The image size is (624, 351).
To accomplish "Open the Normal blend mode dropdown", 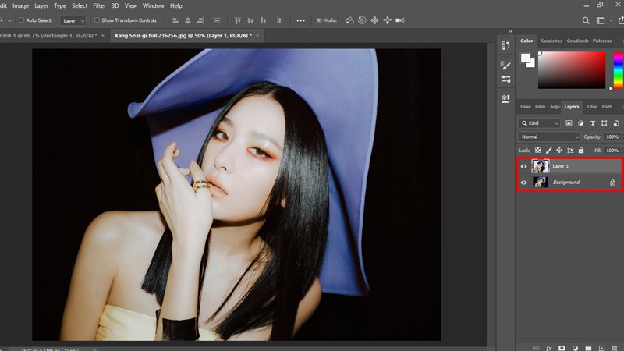I will click(549, 137).
